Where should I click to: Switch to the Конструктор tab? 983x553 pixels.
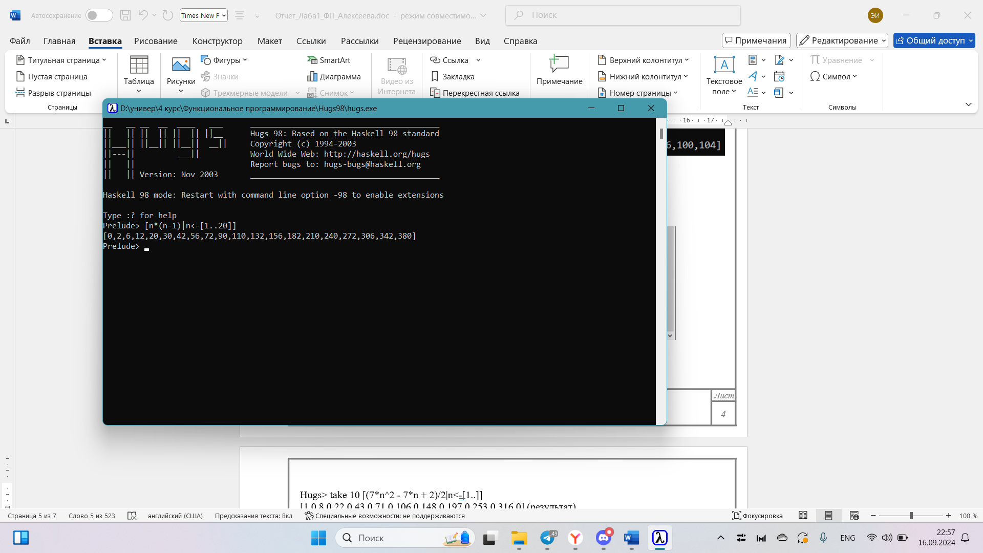click(x=218, y=41)
